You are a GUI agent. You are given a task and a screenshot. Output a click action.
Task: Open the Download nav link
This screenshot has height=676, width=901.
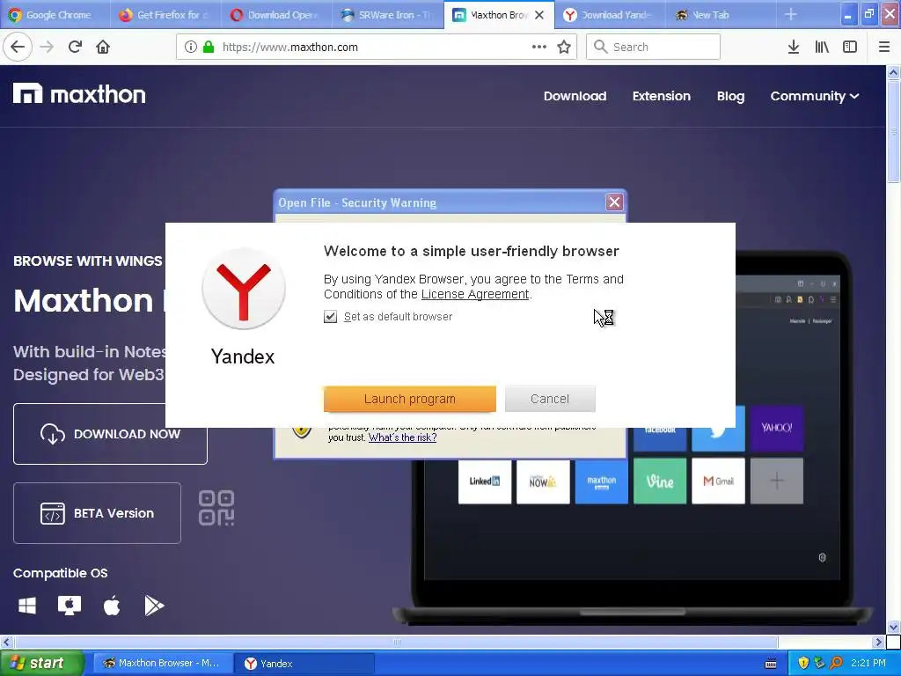coord(575,96)
